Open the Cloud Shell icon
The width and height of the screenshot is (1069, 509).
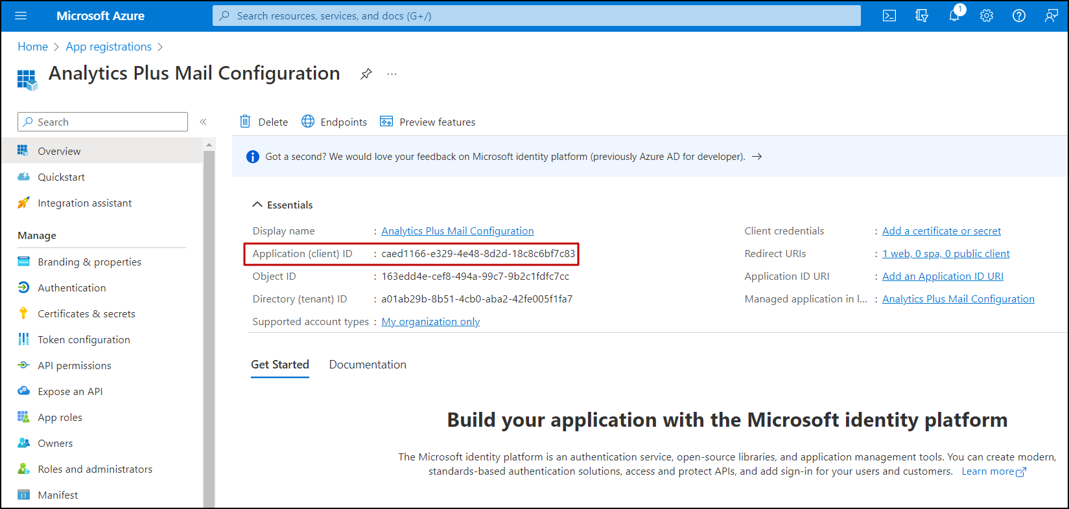click(x=889, y=16)
